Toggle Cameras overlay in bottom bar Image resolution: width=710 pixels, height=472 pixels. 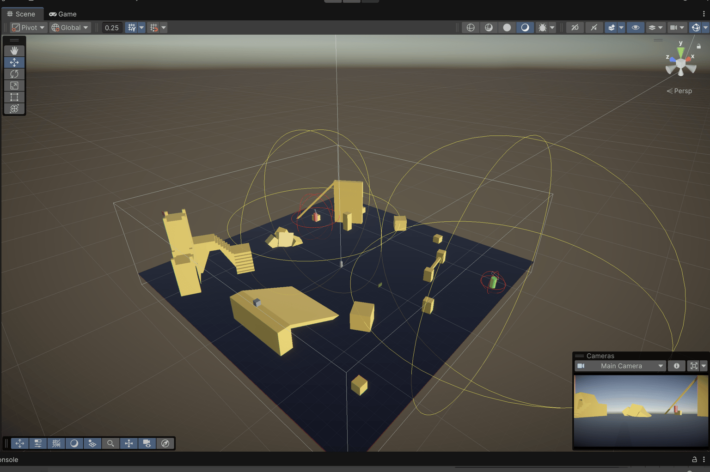coord(147,443)
